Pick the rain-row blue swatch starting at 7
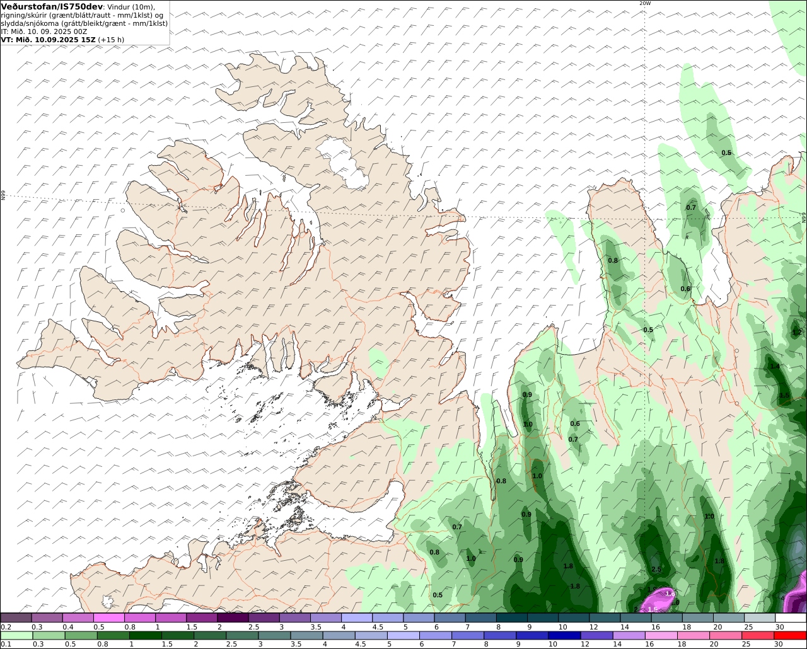 pos(468,635)
